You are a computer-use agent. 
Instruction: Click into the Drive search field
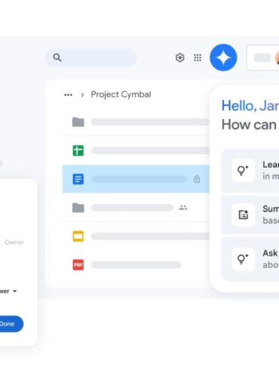[91, 58]
